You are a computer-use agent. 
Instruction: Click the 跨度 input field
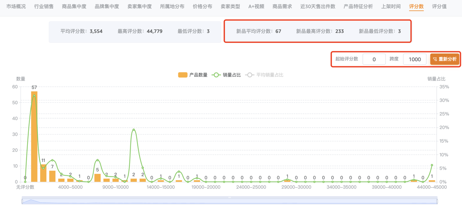point(414,59)
